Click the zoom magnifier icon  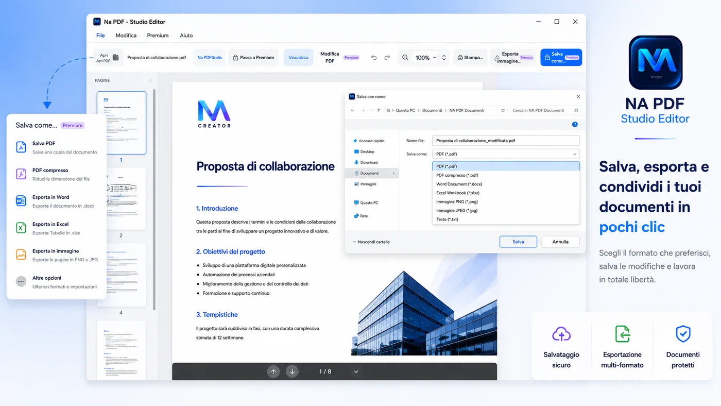pos(405,58)
